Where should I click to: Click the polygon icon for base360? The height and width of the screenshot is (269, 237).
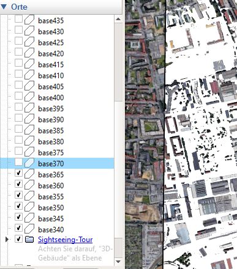[29, 185]
